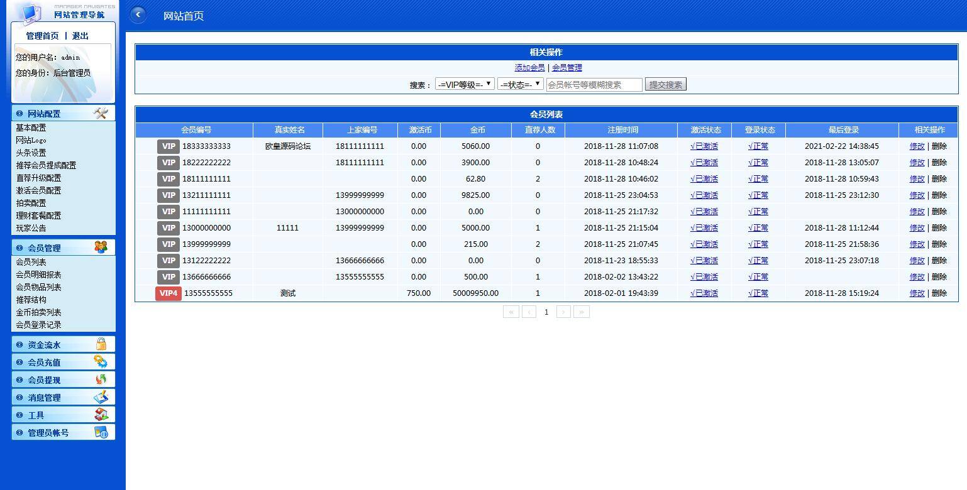Click the 提交搜索 button
The height and width of the screenshot is (490, 967).
coord(665,83)
